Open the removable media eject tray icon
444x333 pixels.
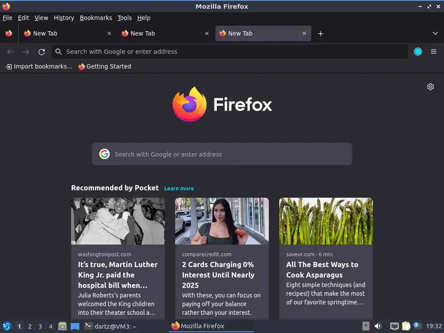click(366, 326)
